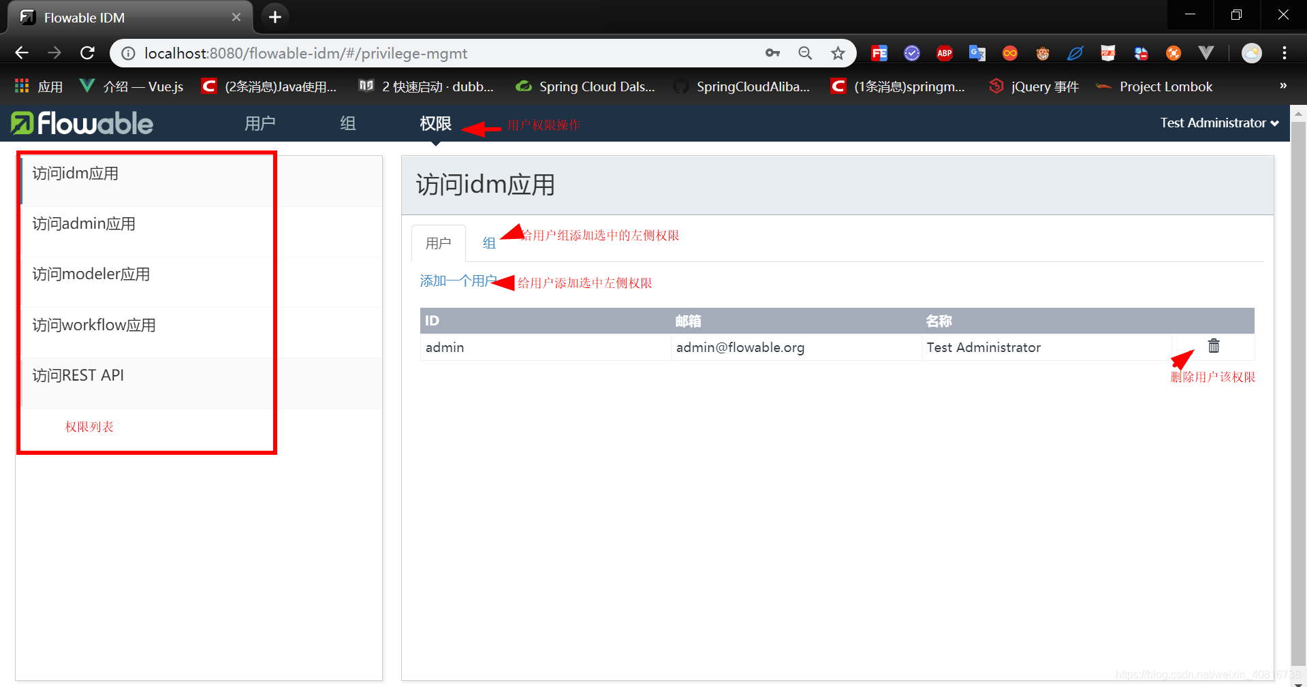Viewport: 1307px width, 687px height.
Task: Click the admin@flowable.org email cell
Action: click(796, 347)
